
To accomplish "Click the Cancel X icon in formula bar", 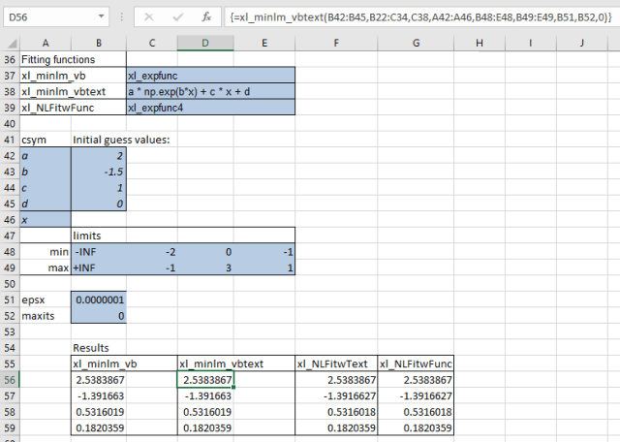I will pos(148,16).
